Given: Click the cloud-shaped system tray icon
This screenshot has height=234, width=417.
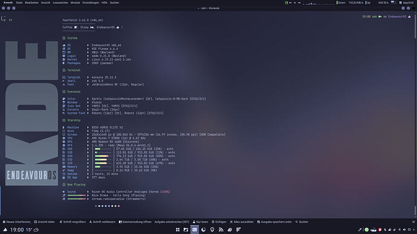Looking at the screenshot, I should click(x=373, y=230).
